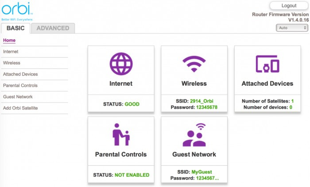This screenshot has width=310, height=187.
Task: Log out using the Logout button
Action: pyautogui.click(x=289, y=5)
